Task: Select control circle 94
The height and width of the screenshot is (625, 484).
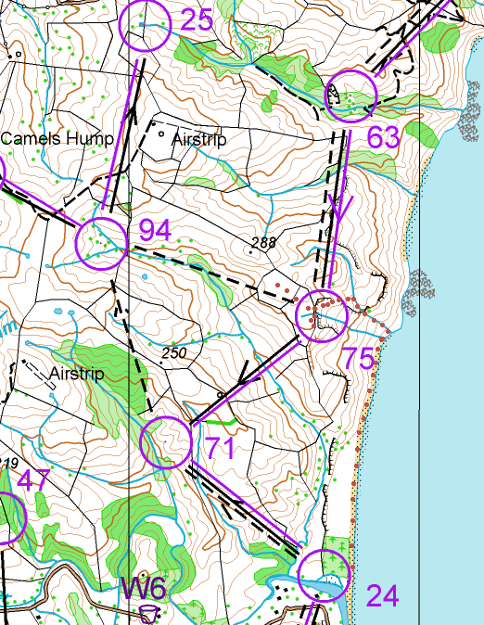Action: (101, 244)
